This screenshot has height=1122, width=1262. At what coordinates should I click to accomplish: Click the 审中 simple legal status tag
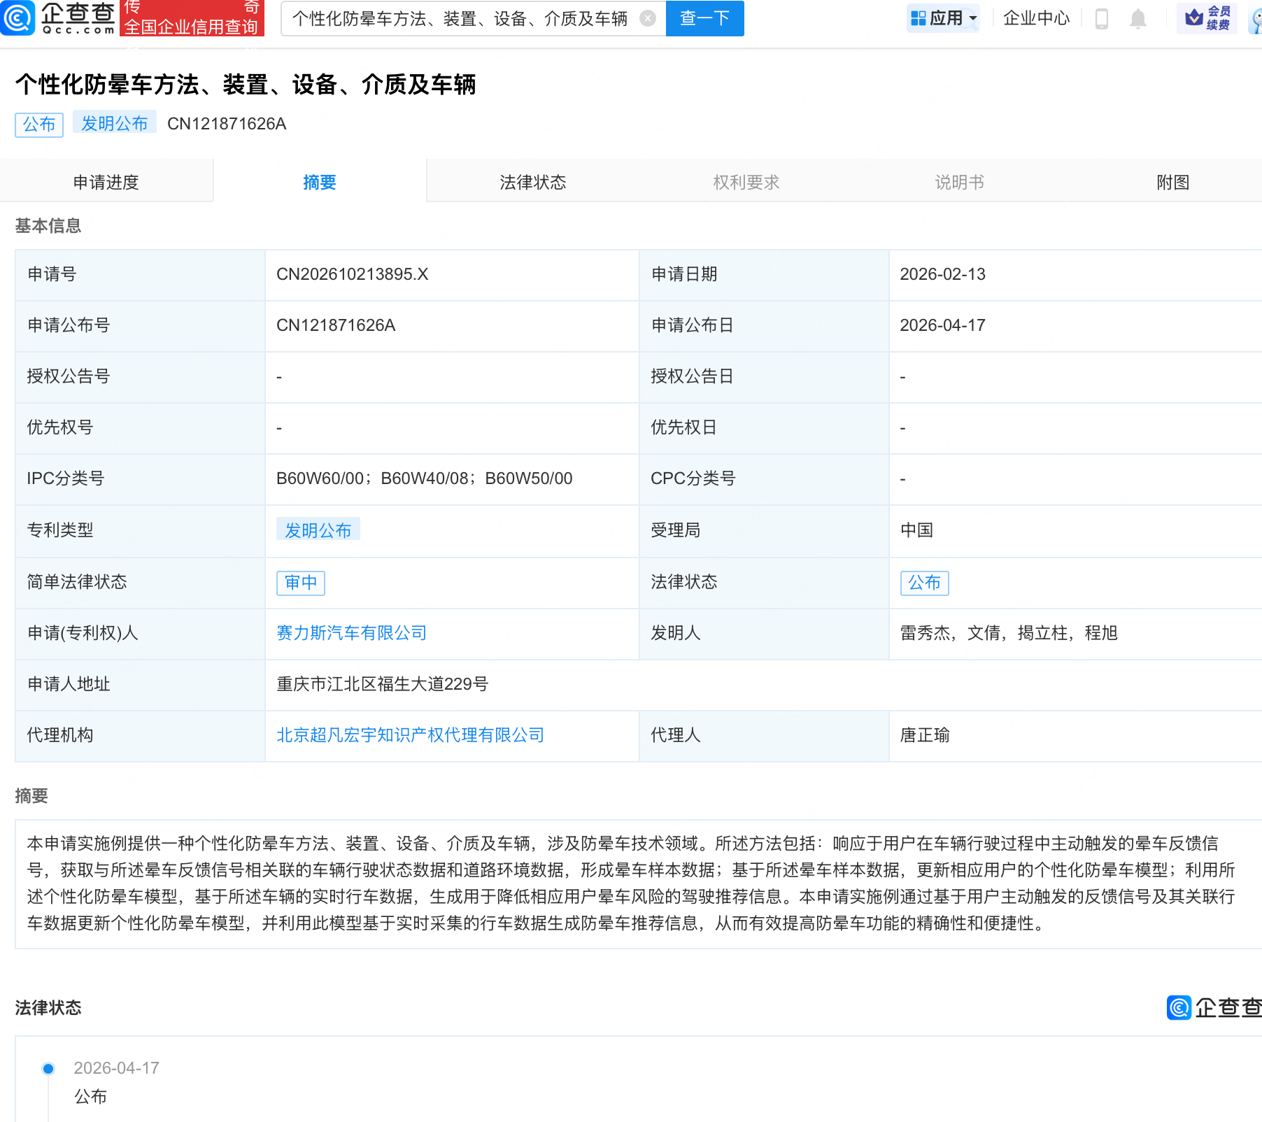(x=301, y=582)
